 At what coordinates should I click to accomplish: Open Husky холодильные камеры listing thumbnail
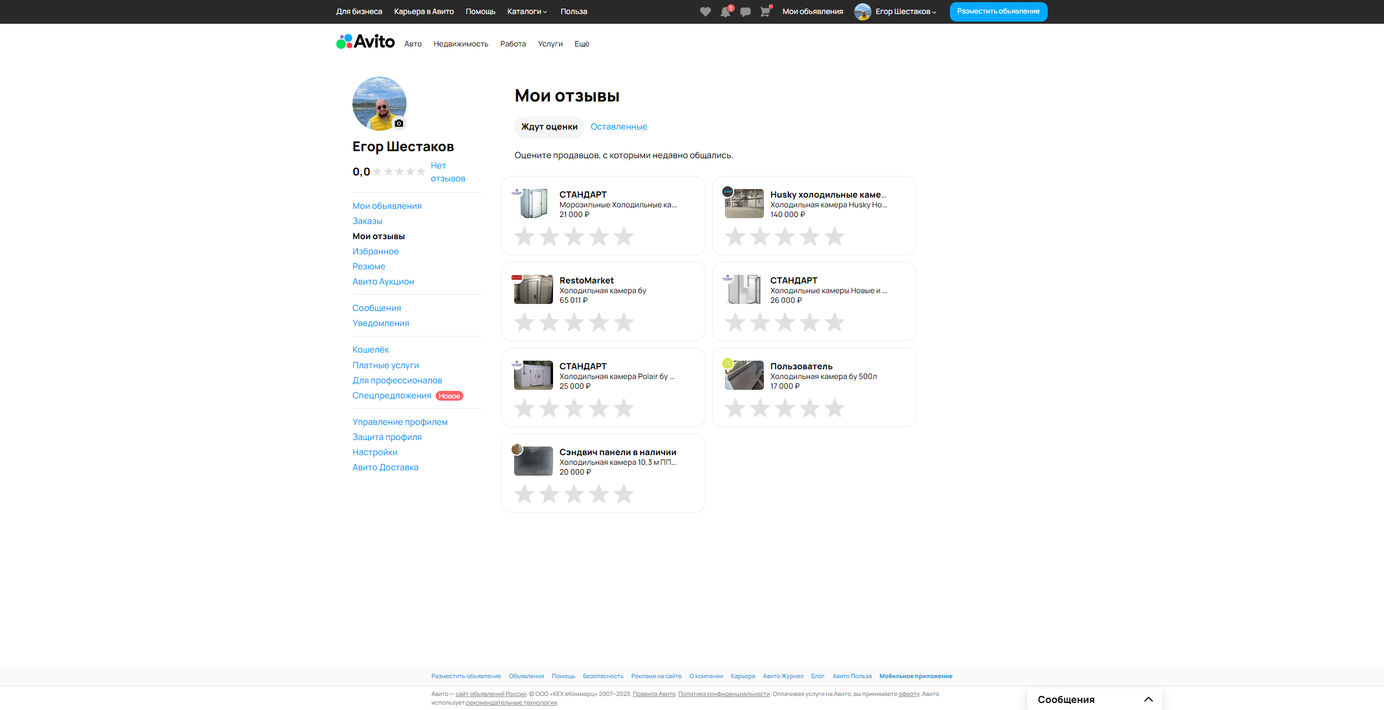coord(744,204)
